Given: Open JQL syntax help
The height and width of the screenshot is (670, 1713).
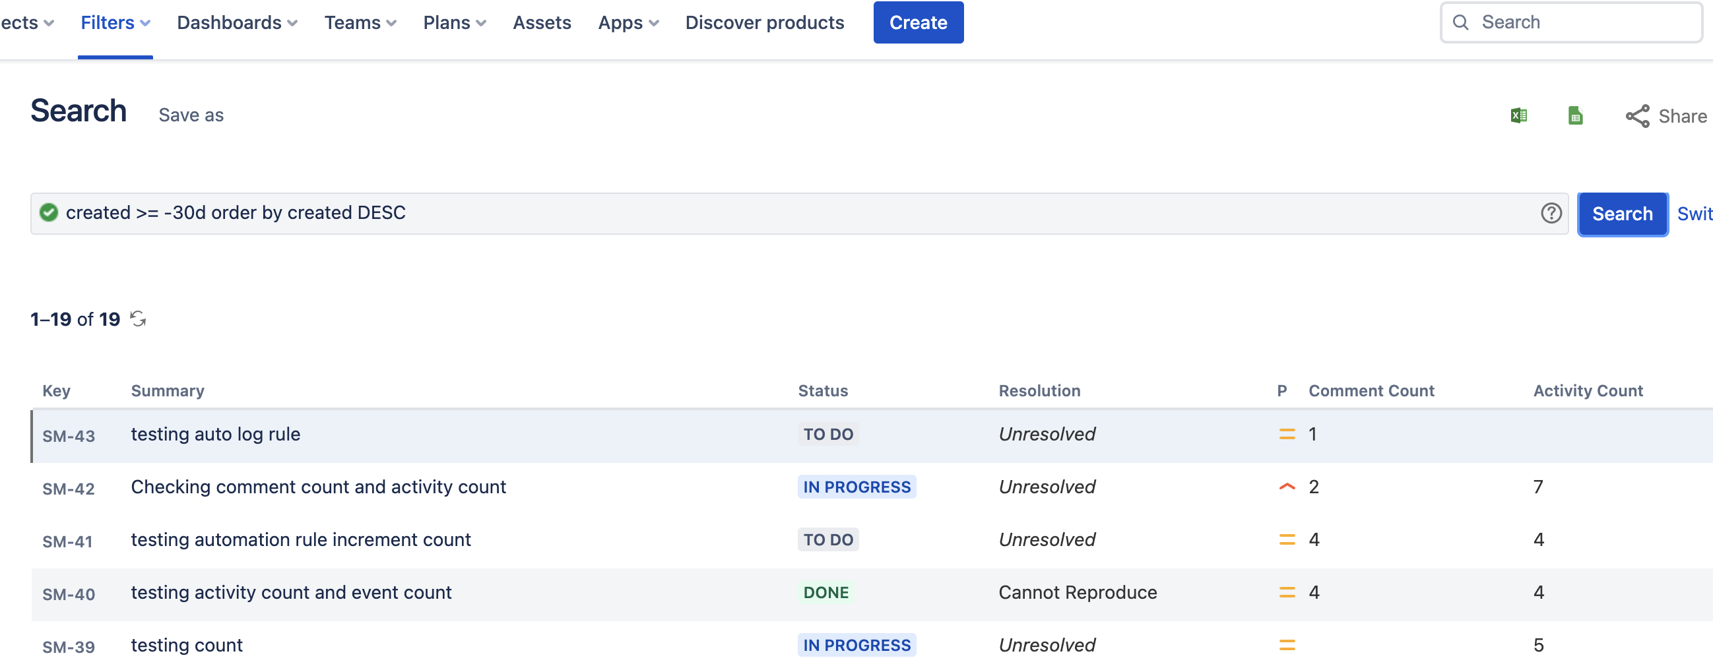Looking at the screenshot, I should click(1551, 213).
